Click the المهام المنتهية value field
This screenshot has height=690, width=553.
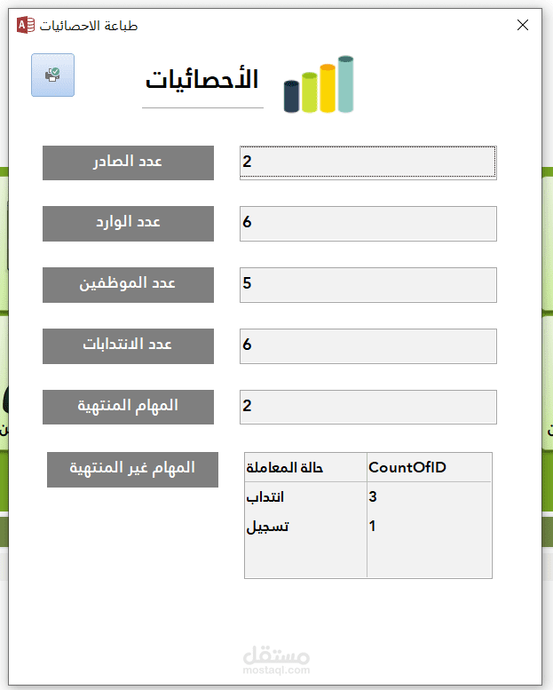[x=367, y=406]
